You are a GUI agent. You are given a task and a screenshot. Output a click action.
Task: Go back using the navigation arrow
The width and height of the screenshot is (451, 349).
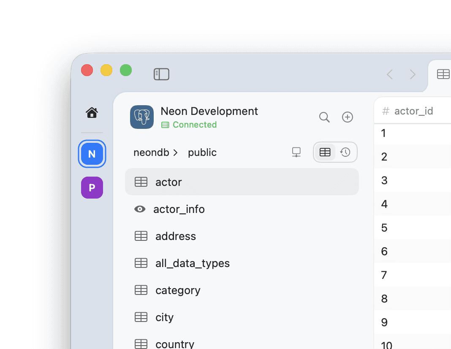[389, 74]
